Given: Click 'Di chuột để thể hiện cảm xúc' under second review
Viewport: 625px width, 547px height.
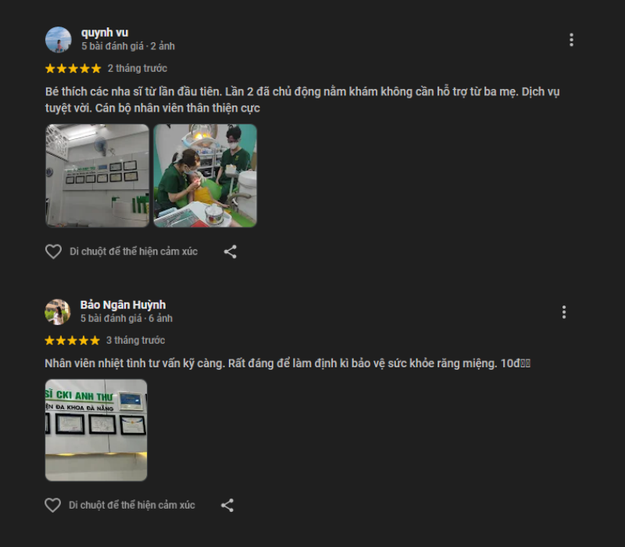Looking at the screenshot, I should click(132, 505).
